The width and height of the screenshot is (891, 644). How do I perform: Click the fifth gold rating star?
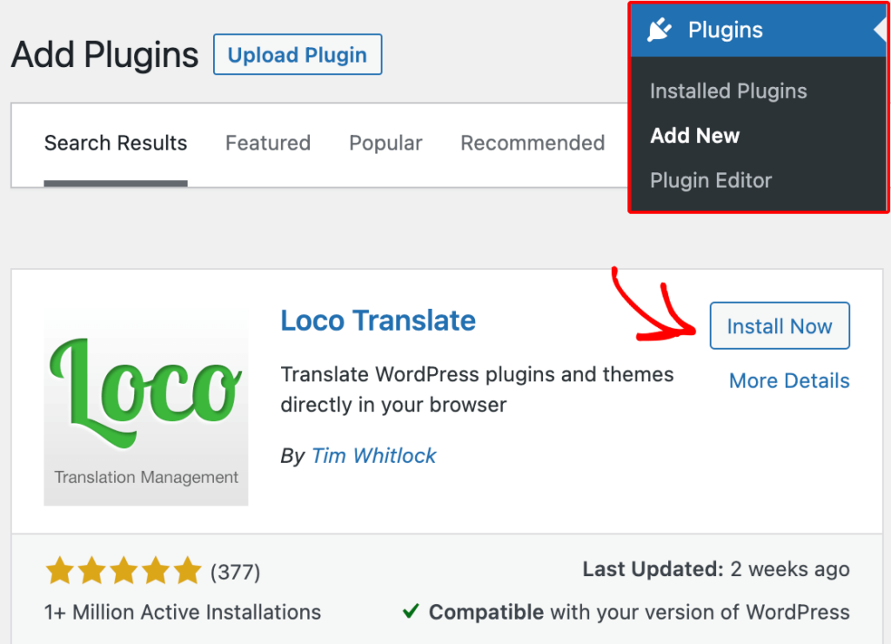187,572
